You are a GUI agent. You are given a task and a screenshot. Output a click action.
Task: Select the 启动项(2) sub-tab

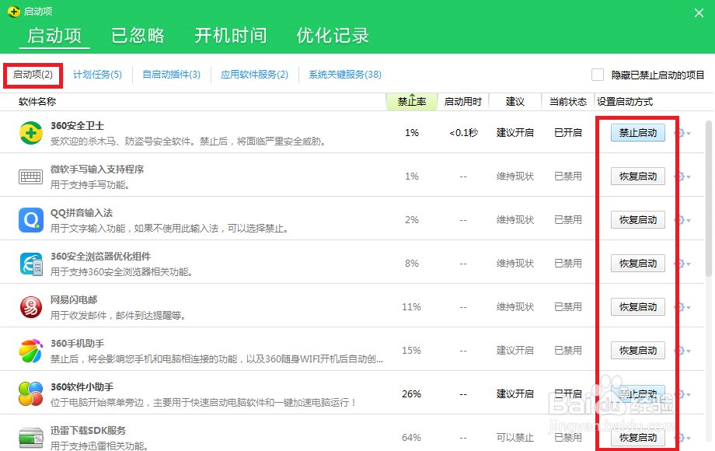[x=33, y=75]
